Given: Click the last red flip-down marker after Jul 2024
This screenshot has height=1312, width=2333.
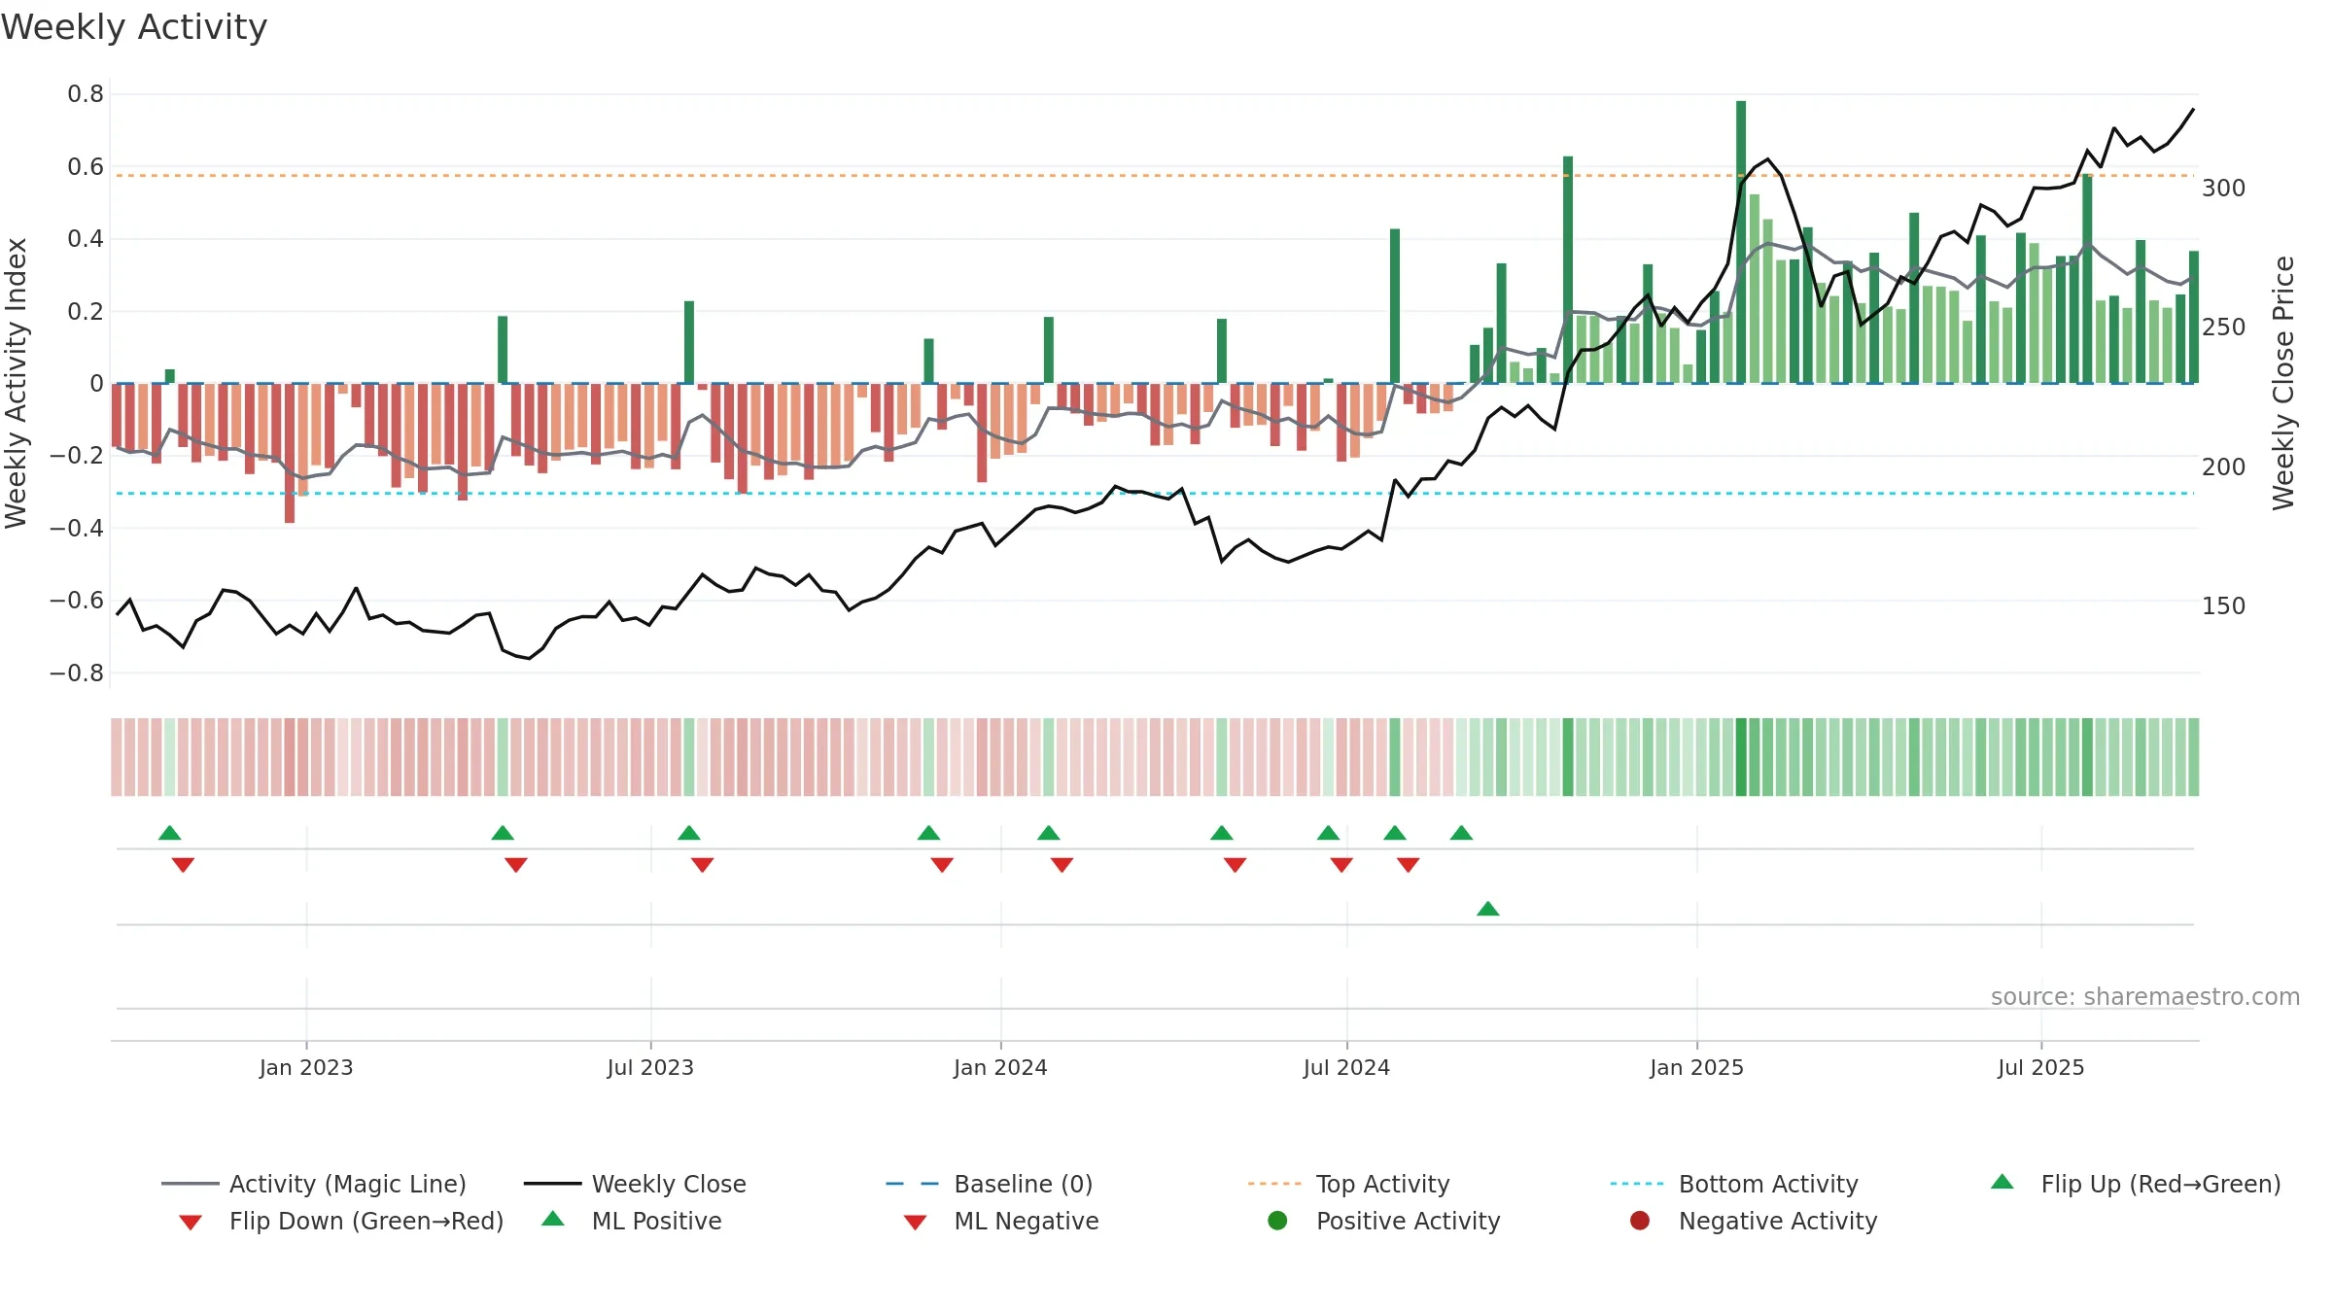Looking at the screenshot, I should 1409,865.
